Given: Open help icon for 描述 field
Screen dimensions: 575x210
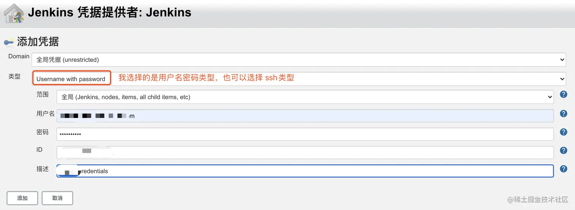Looking at the screenshot, I should tap(564, 169).
